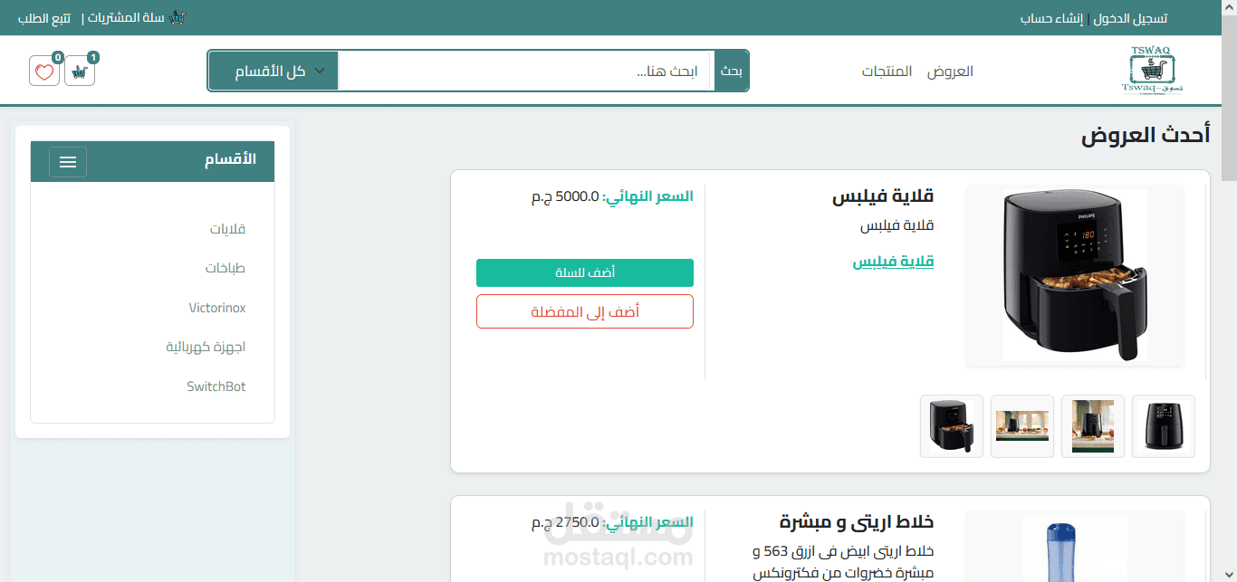
Task: Click the تسجيل الدخول link
Action: 1130,18
